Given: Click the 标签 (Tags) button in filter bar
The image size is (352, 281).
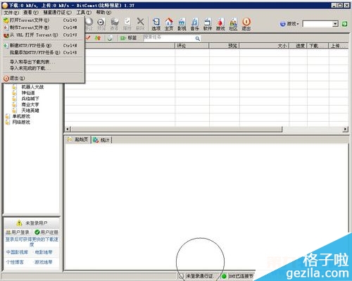Looking at the screenshot, I should pos(128,38).
